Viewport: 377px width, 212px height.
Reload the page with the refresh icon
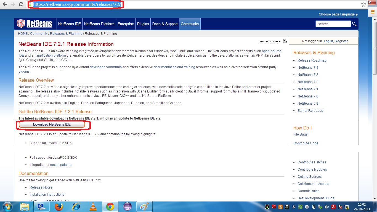coord(21,4)
